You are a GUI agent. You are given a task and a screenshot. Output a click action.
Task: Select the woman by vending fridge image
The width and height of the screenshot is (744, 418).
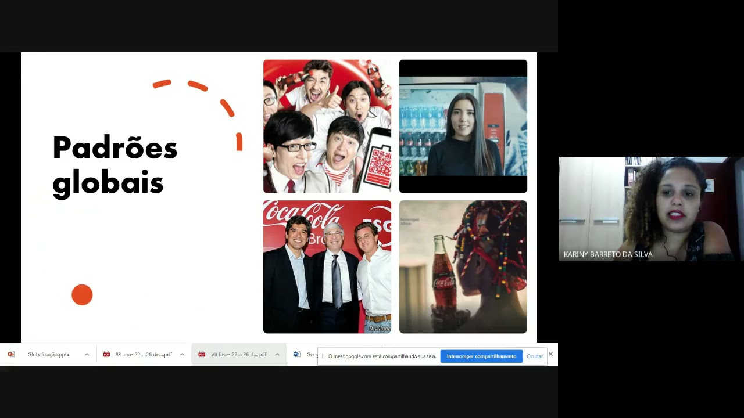point(463,126)
